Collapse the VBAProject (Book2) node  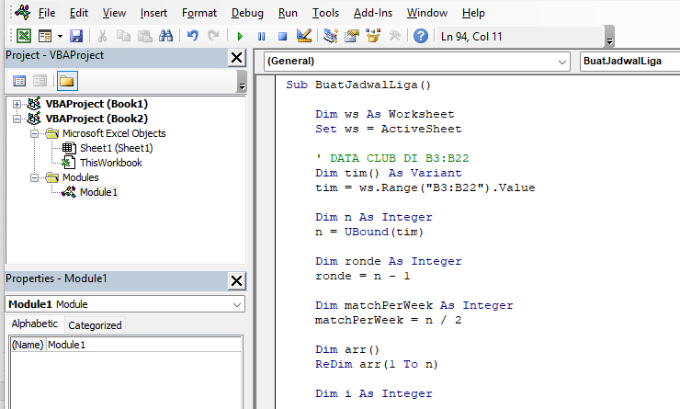17,119
